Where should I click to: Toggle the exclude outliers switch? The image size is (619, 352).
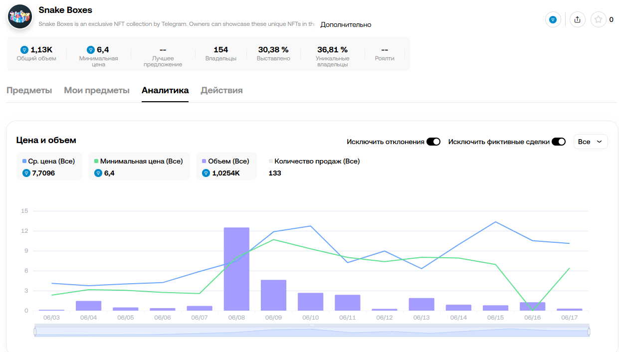(433, 142)
